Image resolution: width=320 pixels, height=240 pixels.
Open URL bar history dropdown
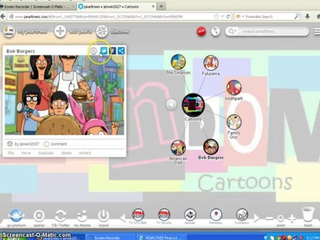click(x=223, y=17)
